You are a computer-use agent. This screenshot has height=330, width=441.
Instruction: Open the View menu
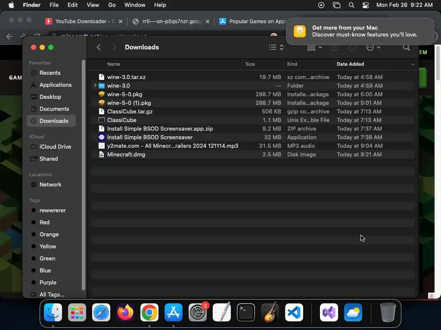click(93, 5)
